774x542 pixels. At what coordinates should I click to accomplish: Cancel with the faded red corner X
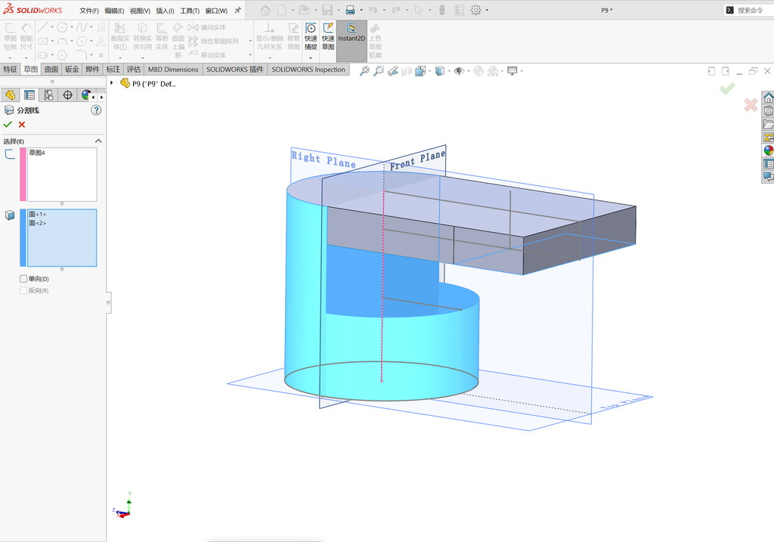point(751,104)
